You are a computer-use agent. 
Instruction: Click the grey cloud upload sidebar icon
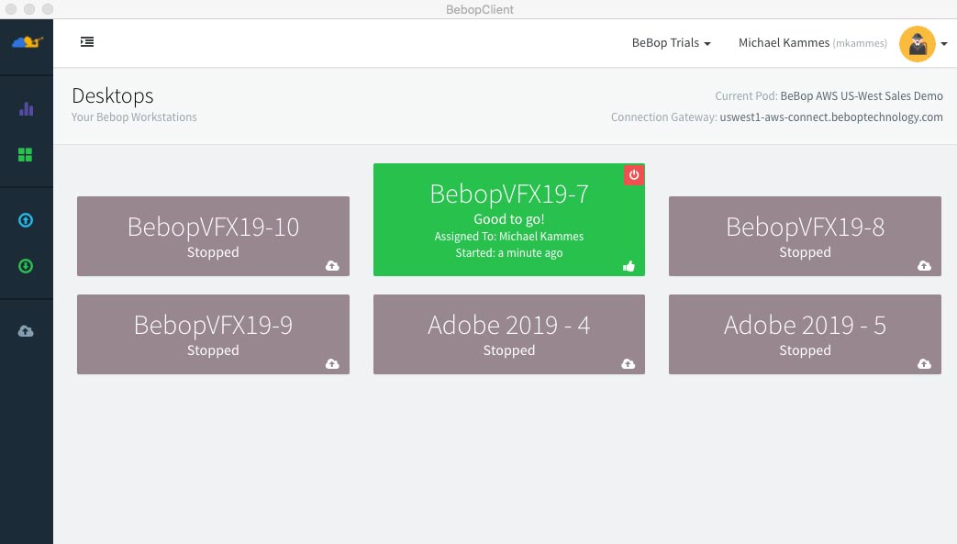coord(26,331)
